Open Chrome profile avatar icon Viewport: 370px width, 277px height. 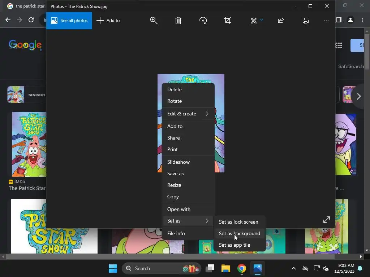[x=350, y=20]
